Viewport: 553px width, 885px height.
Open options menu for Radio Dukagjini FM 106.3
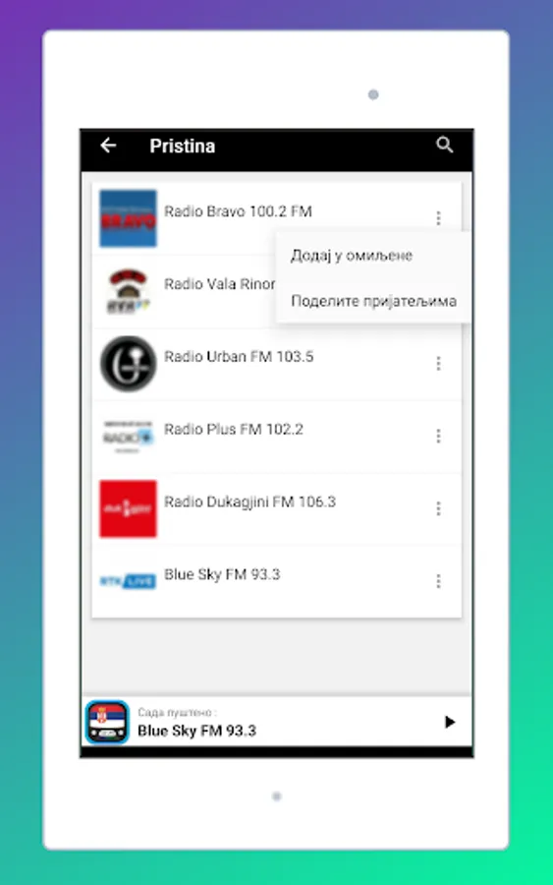pyautogui.click(x=438, y=508)
